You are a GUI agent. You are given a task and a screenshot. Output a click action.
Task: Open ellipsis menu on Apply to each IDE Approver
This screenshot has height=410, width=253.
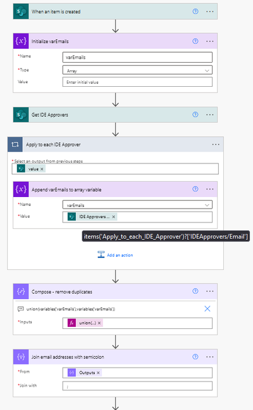216,144
